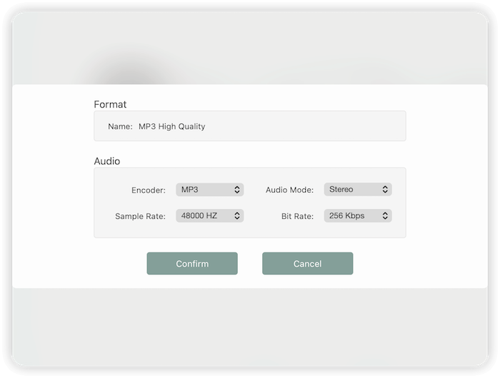Click the Format section heading
Image resolution: width=500 pixels, height=378 pixels.
point(110,104)
